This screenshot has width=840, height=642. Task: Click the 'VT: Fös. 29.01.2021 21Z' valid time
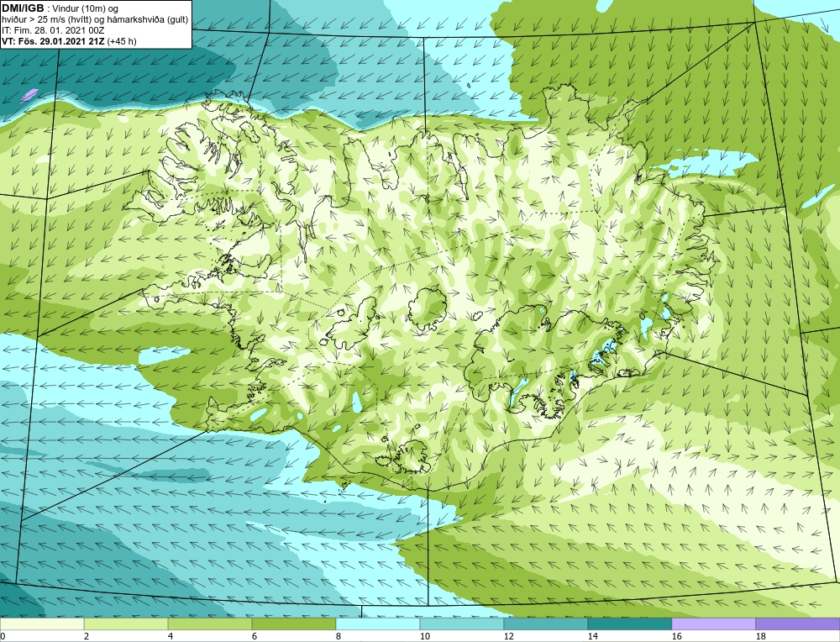(54, 41)
